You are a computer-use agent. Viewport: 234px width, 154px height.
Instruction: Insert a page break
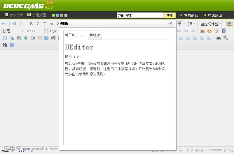pyautogui.click(x=54, y=38)
